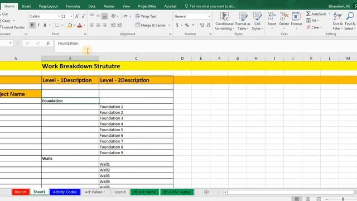Open the AutoSum dropdown arrow
Image resolution: width=357 pixels, height=201 pixels.
pos(330,14)
